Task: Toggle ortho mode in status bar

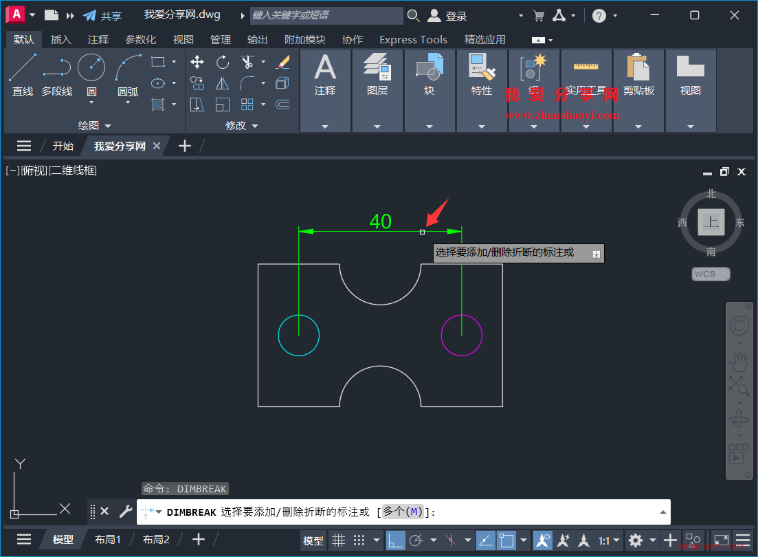Action: point(395,540)
